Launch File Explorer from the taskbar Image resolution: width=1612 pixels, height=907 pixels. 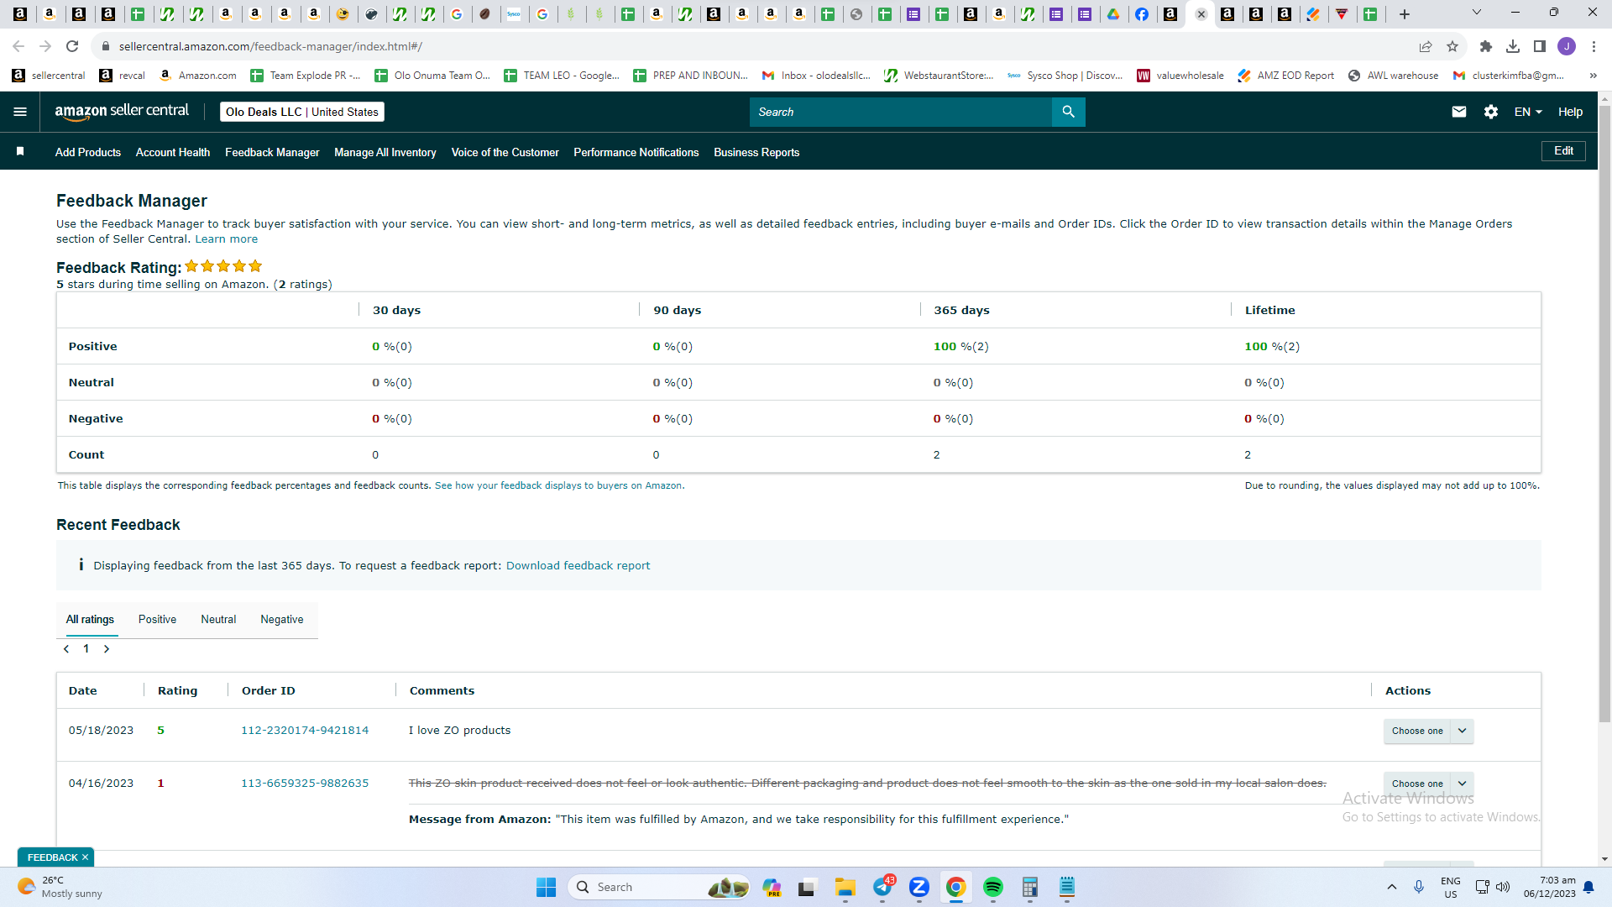click(845, 887)
